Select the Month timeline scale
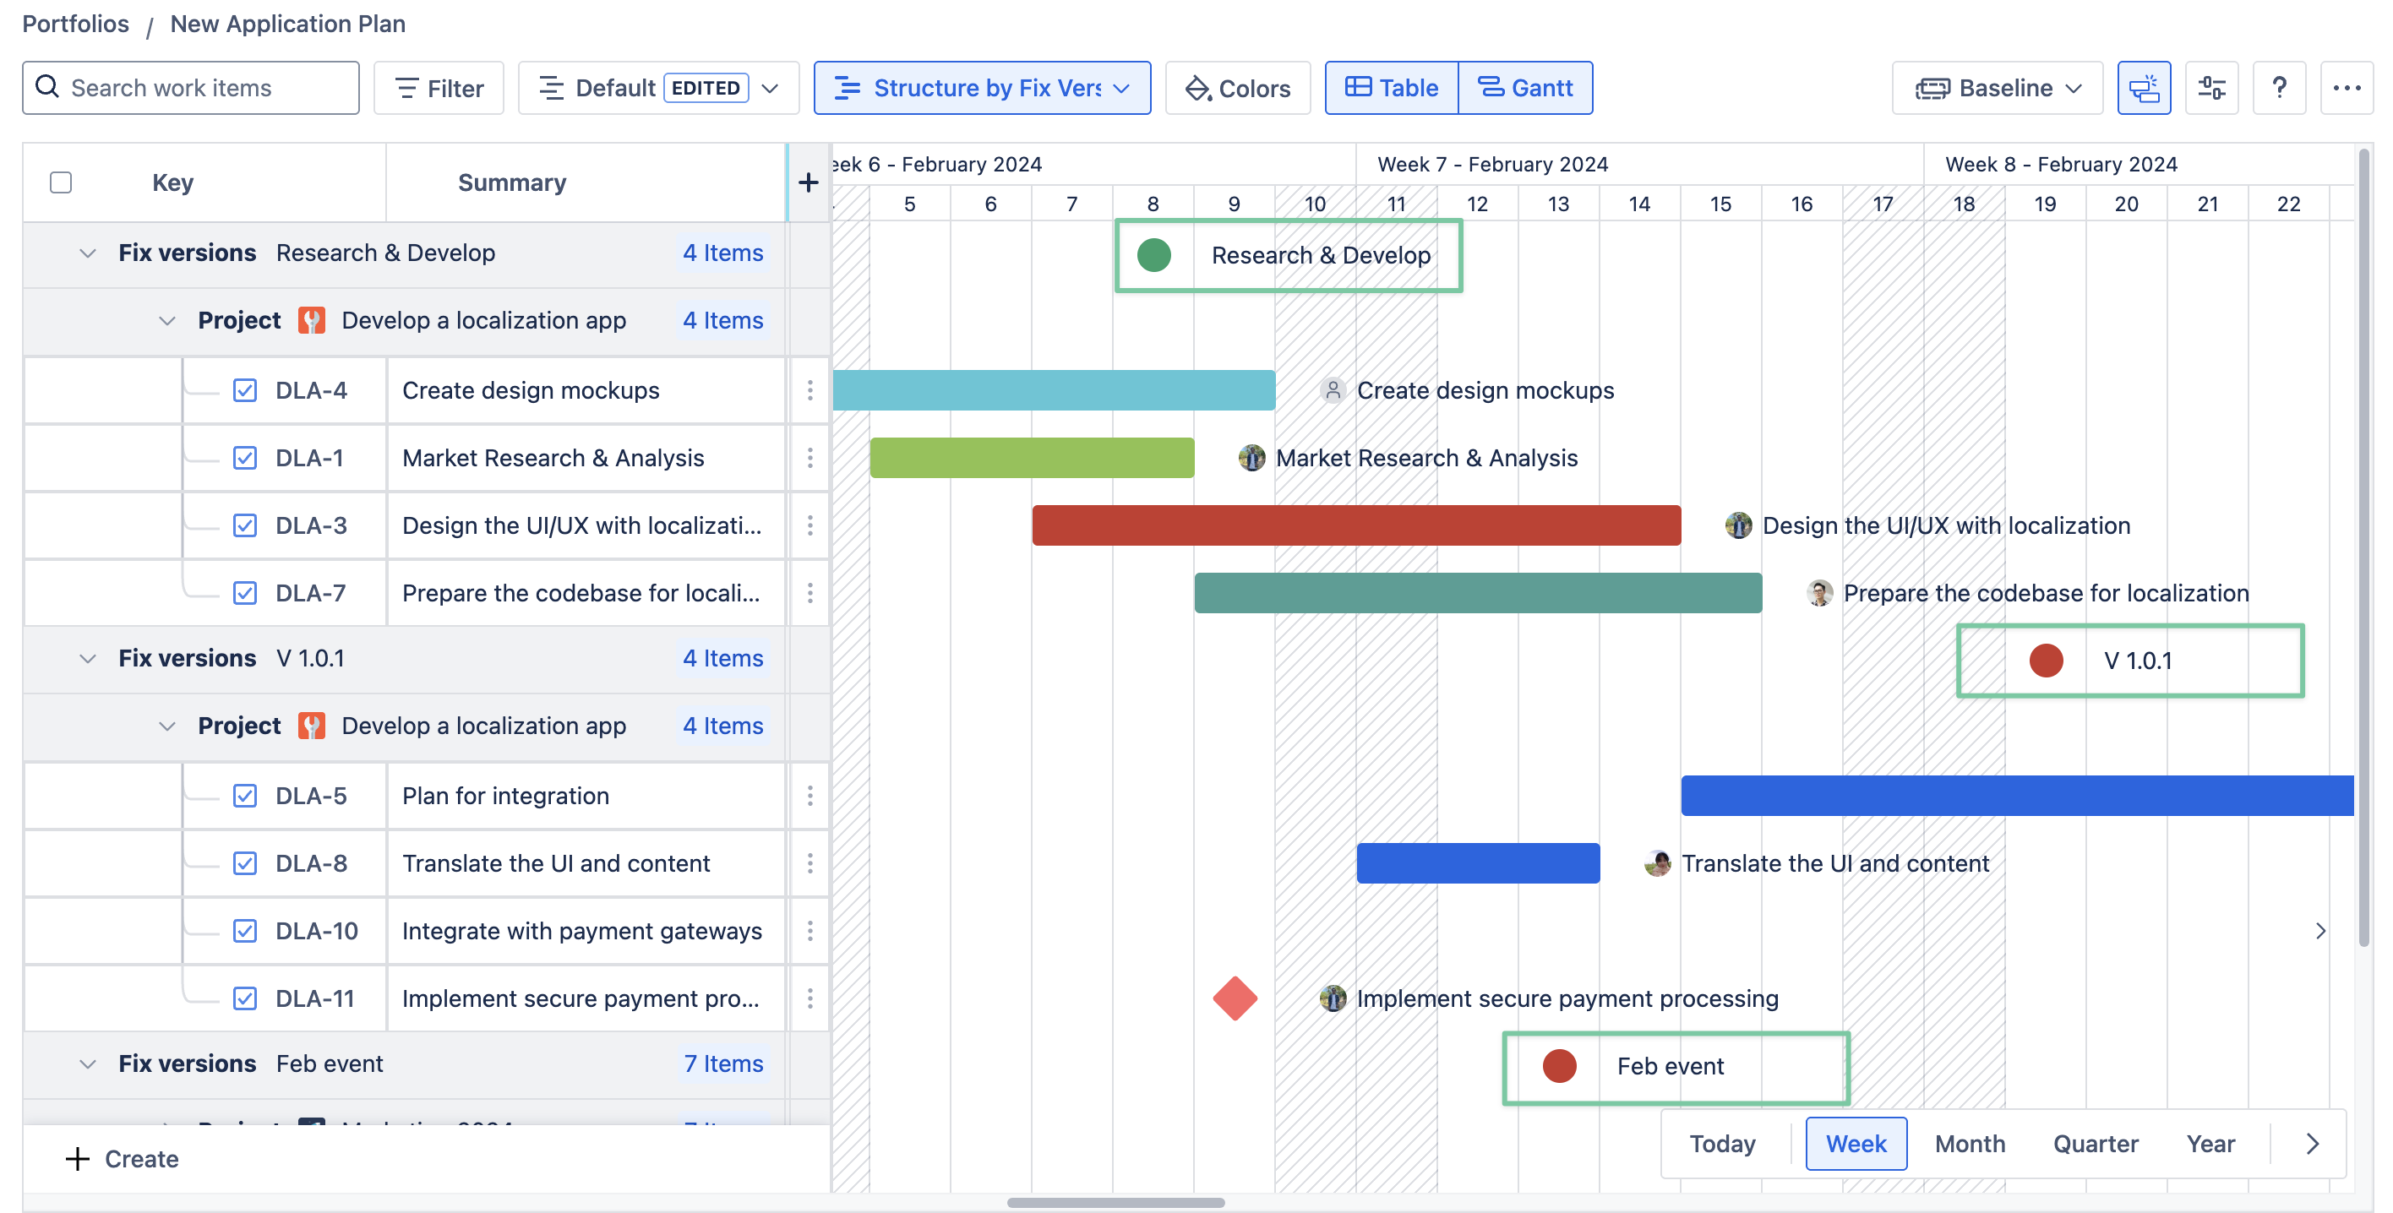Viewport: 2393px width, 1213px height. pyautogui.click(x=1969, y=1144)
